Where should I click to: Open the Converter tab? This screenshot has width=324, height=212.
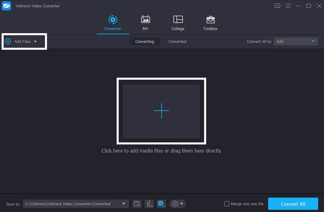113,23
